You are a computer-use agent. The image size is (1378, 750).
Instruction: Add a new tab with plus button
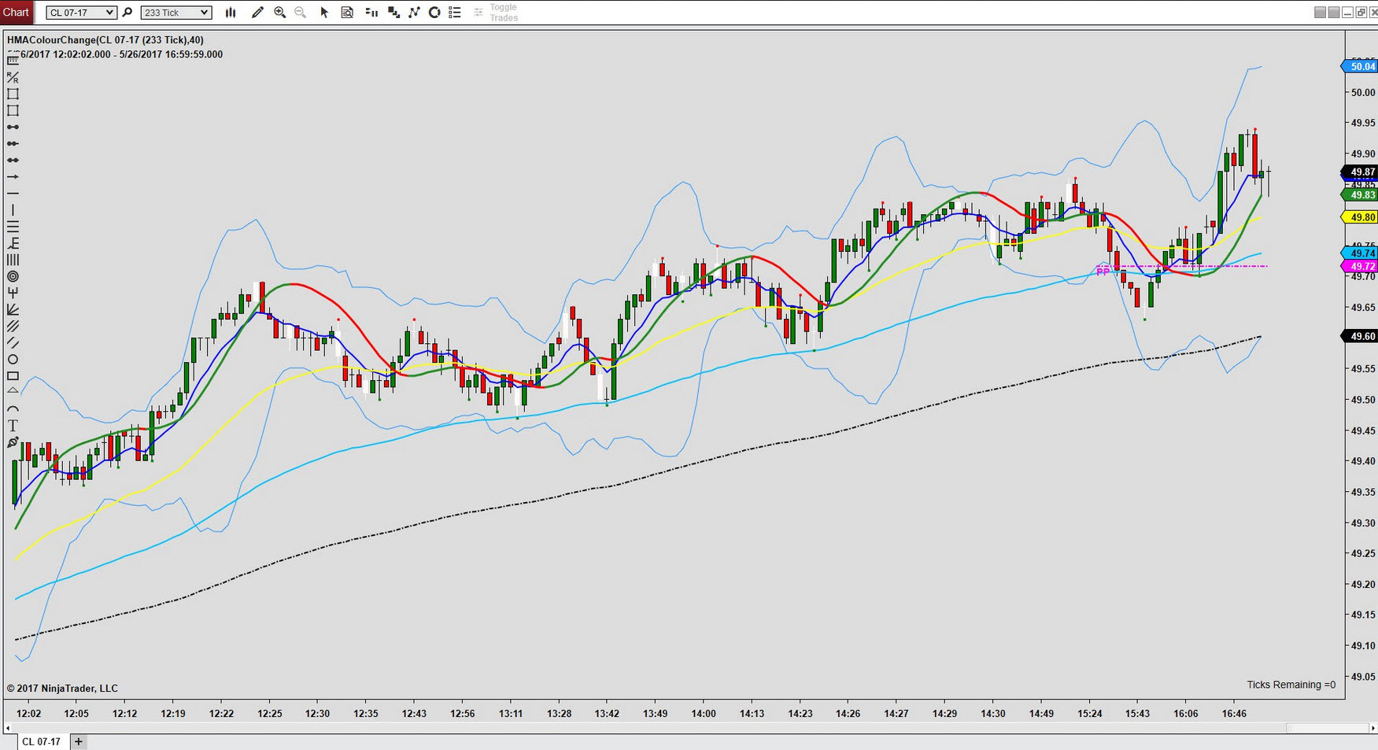[x=78, y=741]
